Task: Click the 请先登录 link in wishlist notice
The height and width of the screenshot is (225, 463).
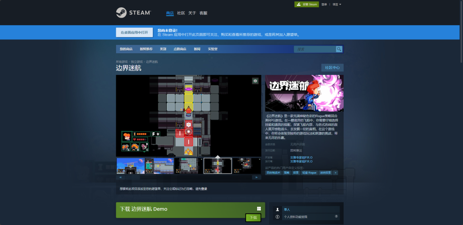Action: pos(201,189)
